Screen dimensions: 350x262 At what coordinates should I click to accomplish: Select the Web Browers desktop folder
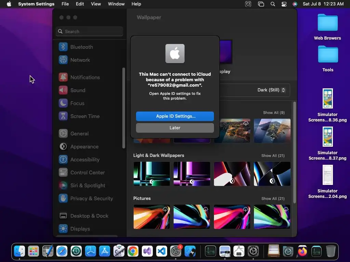coord(327,27)
